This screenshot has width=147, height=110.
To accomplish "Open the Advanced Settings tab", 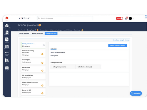I will point(56,30).
